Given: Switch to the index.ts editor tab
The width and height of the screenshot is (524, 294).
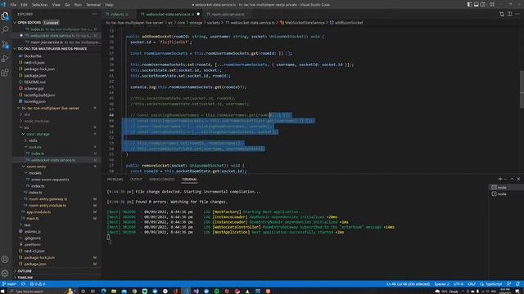Looking at the screenshot, I should (x=117, y=15).
